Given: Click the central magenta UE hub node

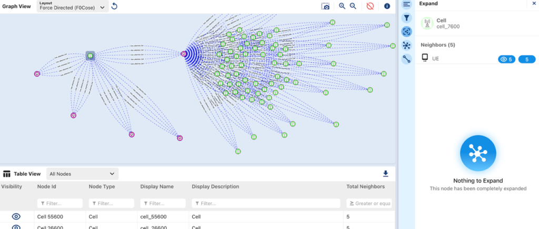Looking at the screenshot, I should [x=184, y=54].
